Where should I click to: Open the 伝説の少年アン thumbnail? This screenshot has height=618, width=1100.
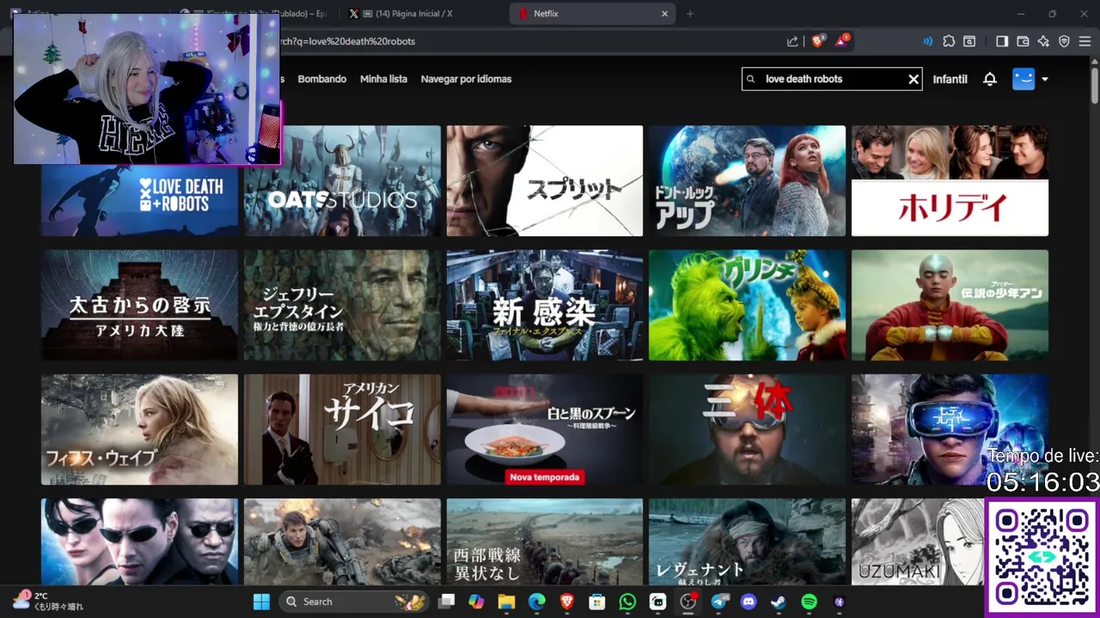click(x=950, y=305)
